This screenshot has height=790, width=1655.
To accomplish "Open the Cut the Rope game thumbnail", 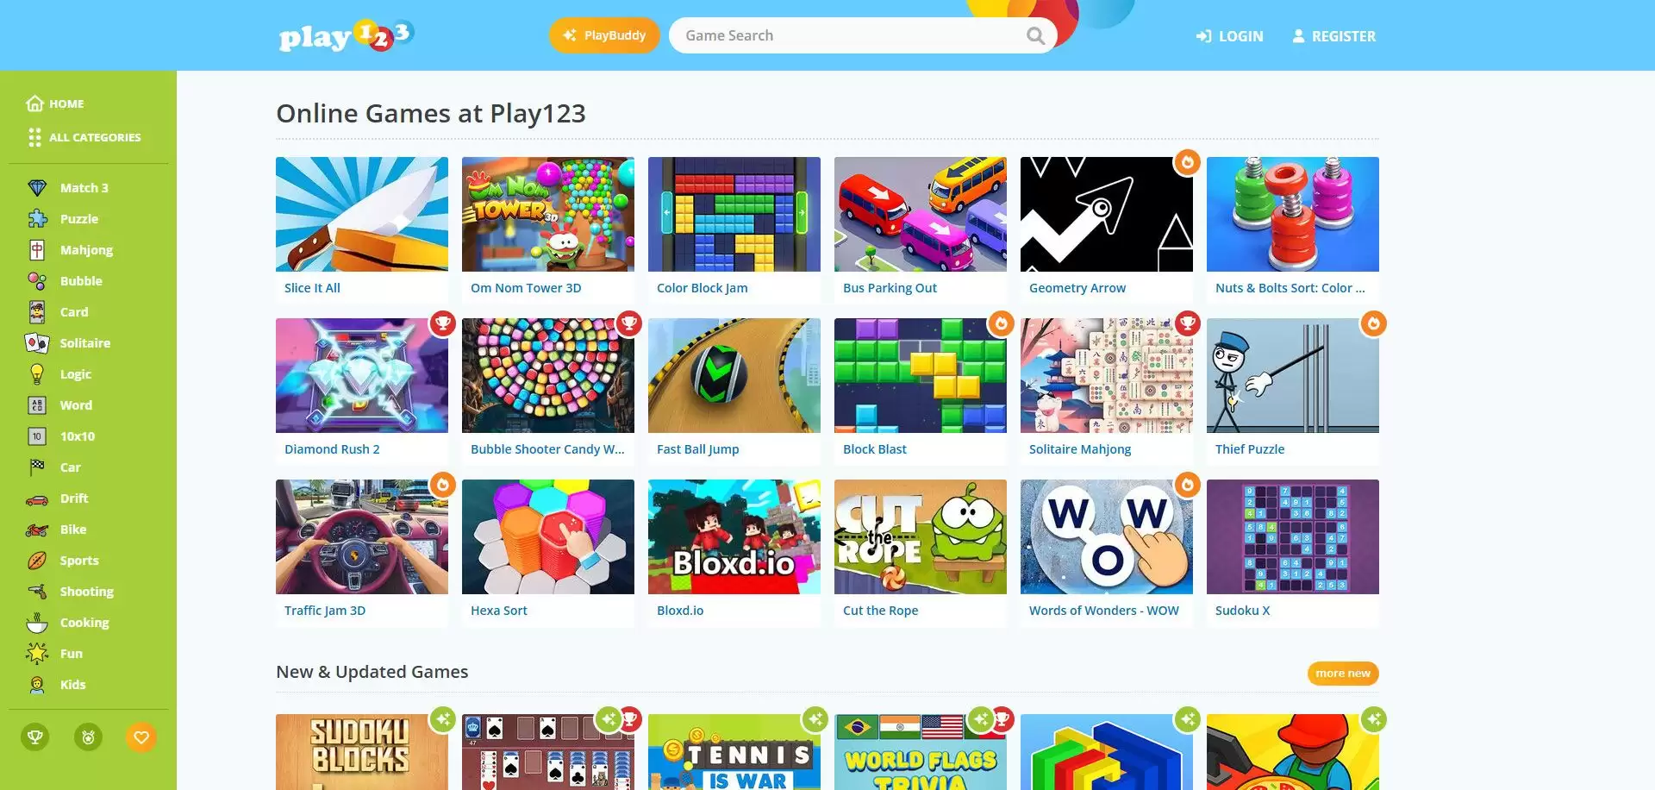I will click(921, 536).
